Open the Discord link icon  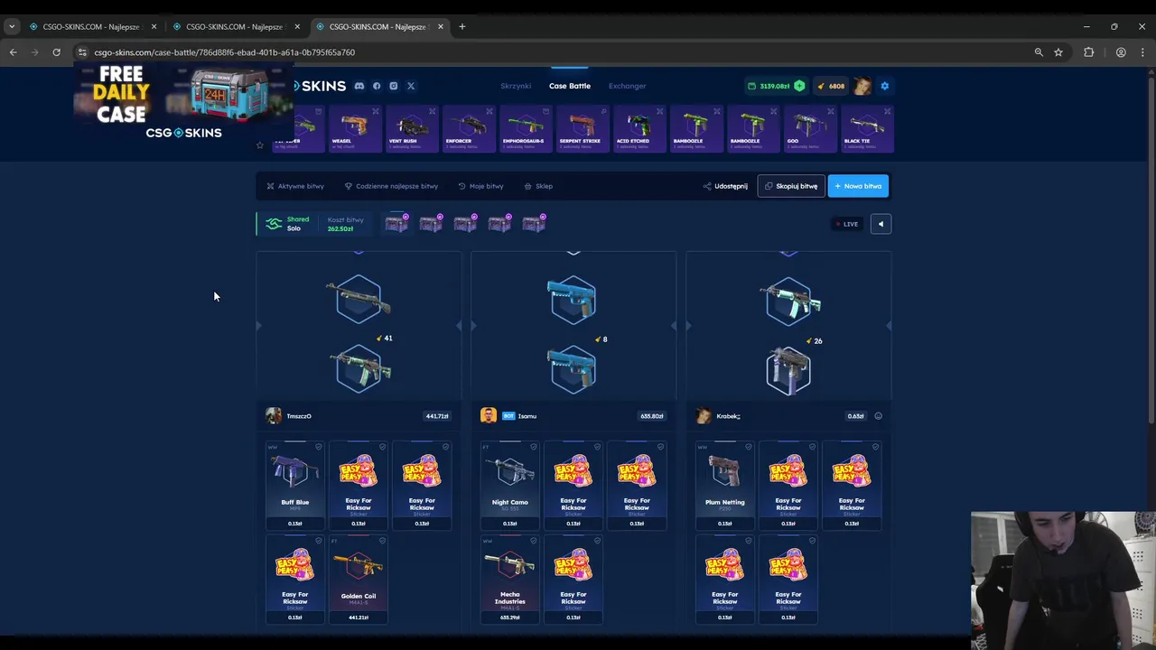359,86
